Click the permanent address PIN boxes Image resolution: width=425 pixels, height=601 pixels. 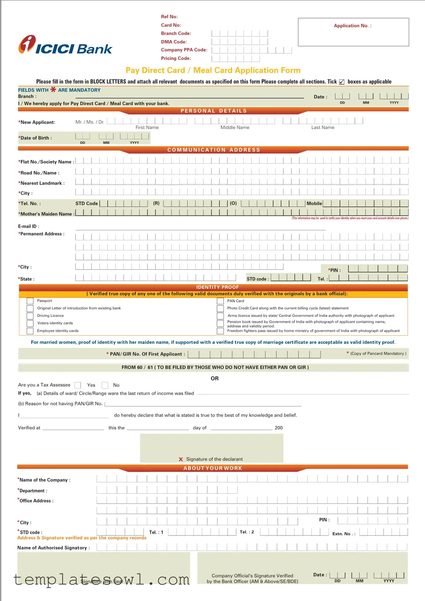coord(378,269)
